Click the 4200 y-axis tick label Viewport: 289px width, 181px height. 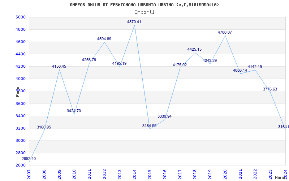21,67
